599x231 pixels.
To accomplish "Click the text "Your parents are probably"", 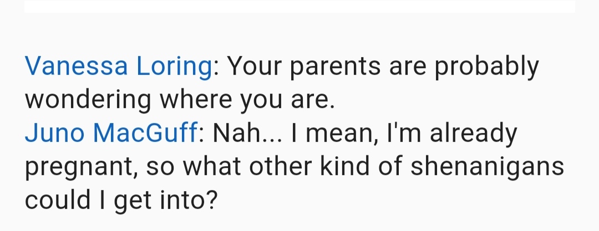I will [383, 67].
